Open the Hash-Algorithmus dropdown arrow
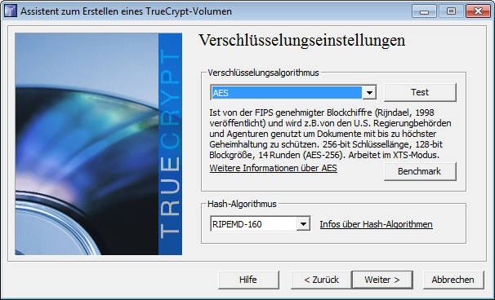495x300 pixels. (303, 224)
